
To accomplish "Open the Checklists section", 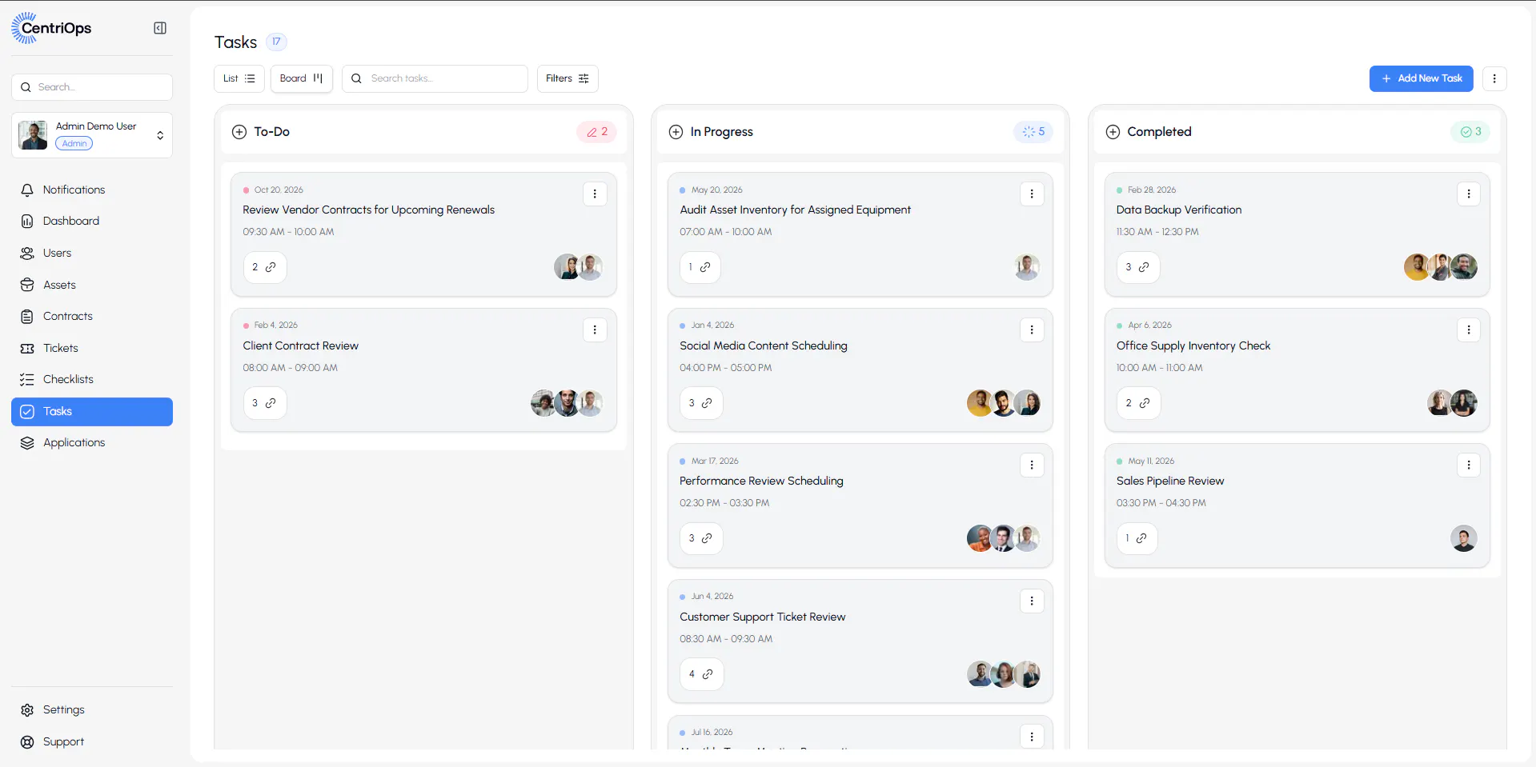I will 92,379.
